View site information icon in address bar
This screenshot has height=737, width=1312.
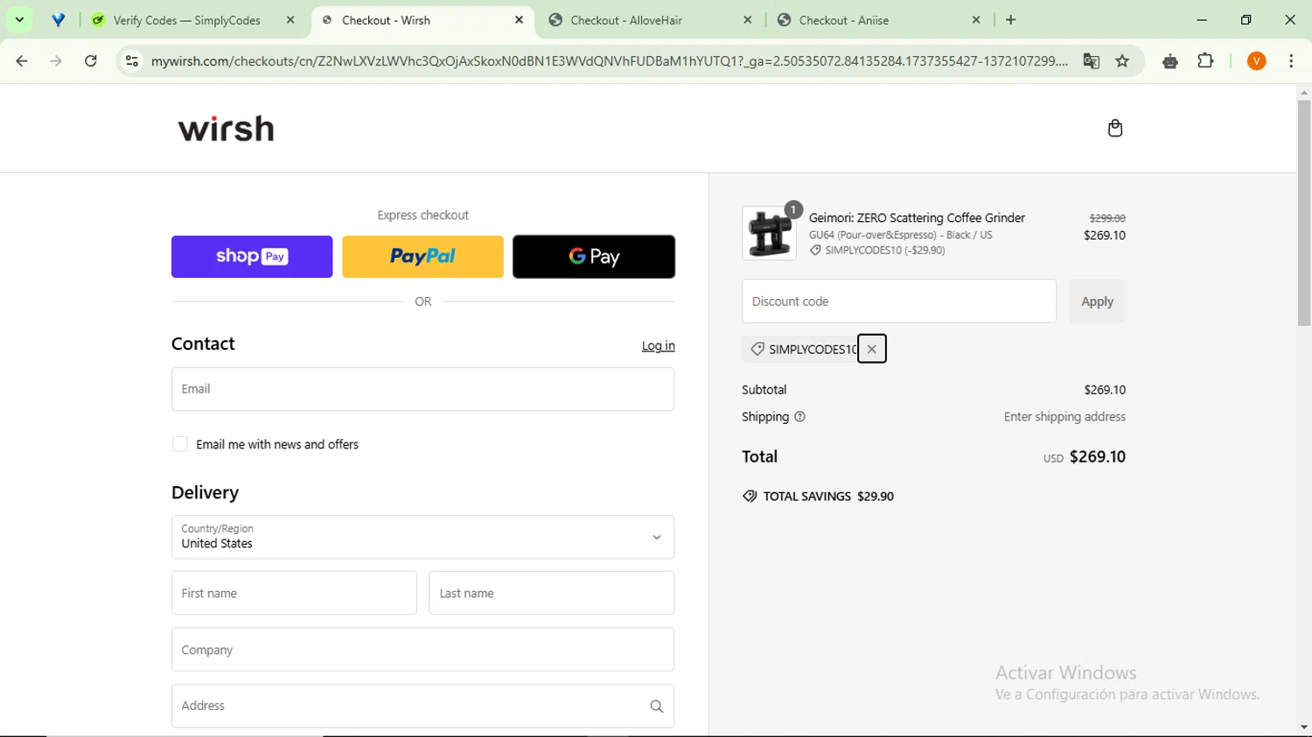132,61
